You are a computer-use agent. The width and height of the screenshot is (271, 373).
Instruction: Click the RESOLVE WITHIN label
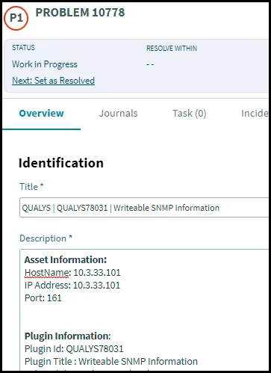tap(172, 48)
